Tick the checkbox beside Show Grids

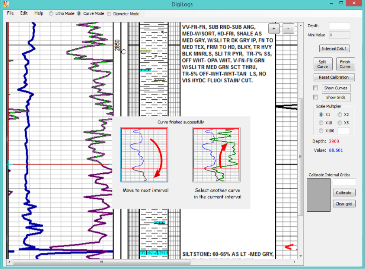[316, 97]
